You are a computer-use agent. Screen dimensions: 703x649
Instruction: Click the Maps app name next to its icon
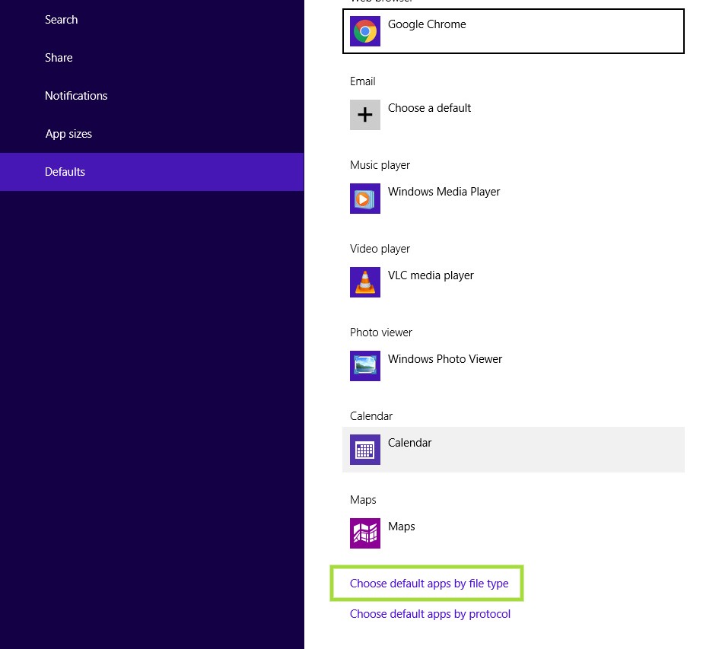click(401, 527)
